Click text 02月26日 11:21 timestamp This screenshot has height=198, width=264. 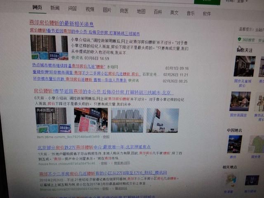pyautogui.click(x=176, y=75)
